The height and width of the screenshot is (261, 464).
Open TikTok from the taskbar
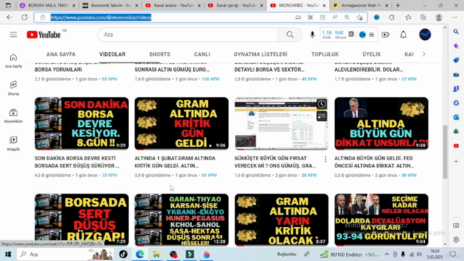tap(123, 254)
